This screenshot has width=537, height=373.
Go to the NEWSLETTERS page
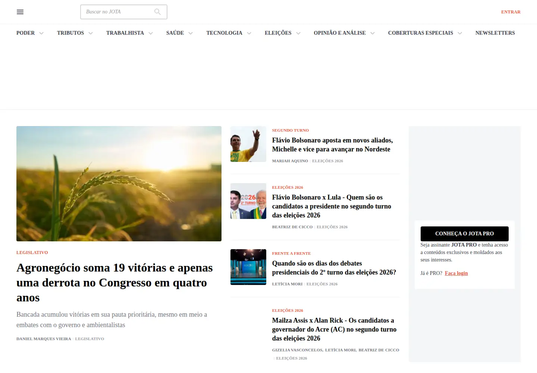click(x=495, y=33)
